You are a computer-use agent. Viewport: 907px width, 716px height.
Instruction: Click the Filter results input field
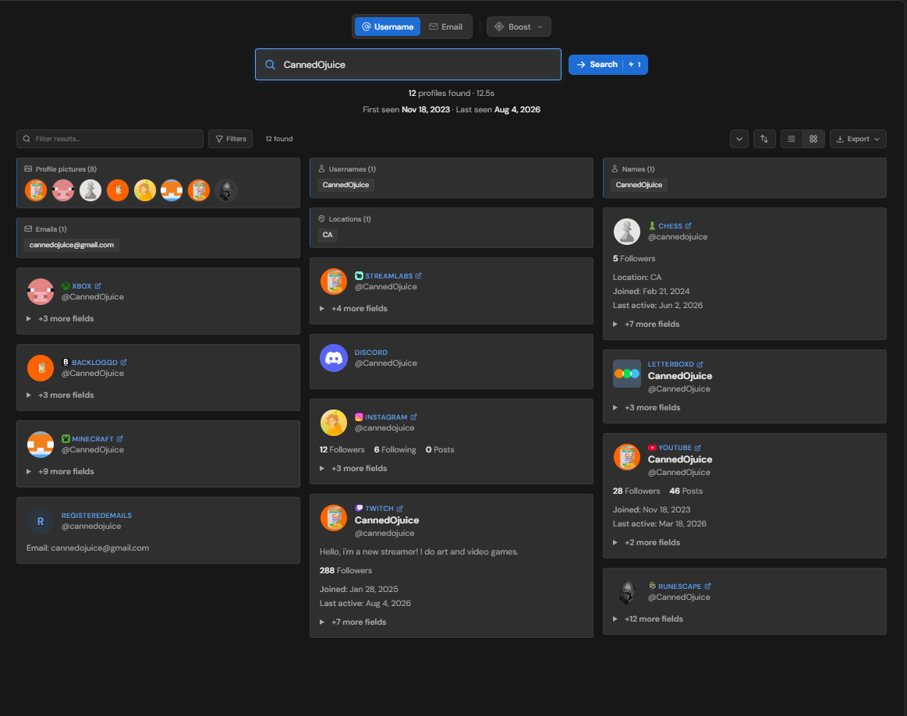110,139
